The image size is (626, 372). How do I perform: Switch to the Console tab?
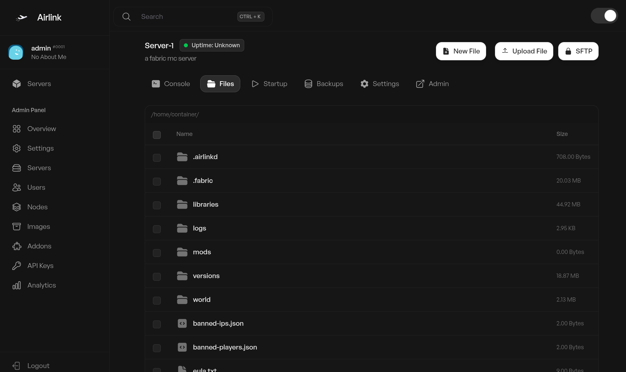tap(171, 84)
